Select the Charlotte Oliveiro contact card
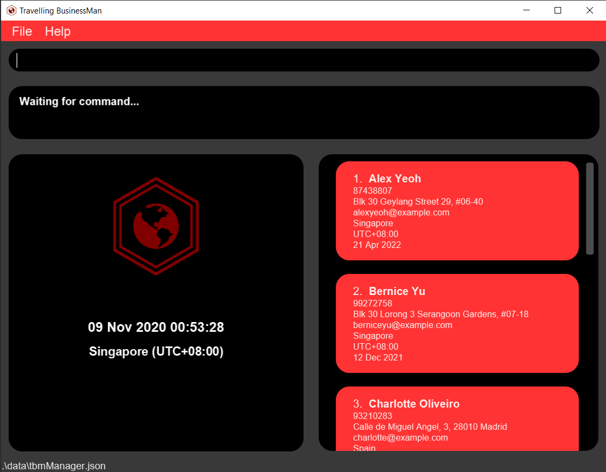This screenshot has width=606, height=472. (x=457, y=419)
